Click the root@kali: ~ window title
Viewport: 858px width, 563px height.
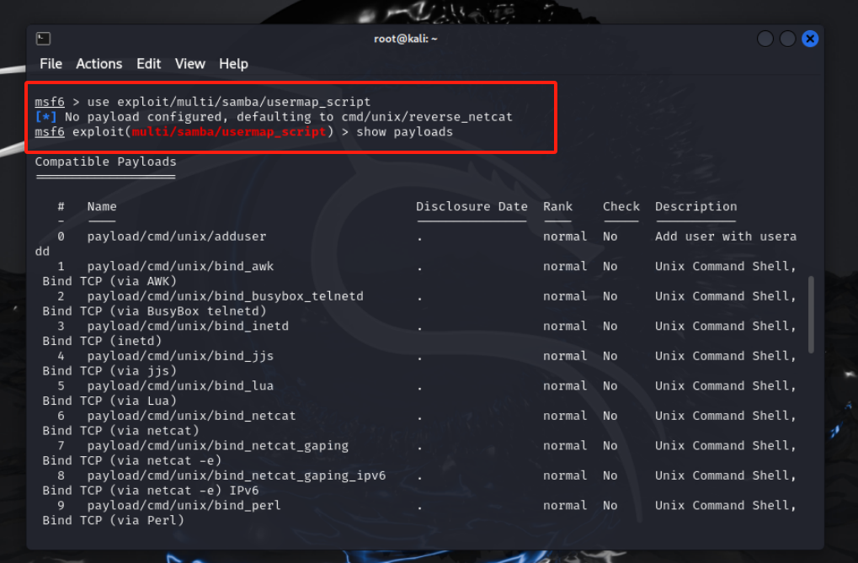(x=406, y=39)
